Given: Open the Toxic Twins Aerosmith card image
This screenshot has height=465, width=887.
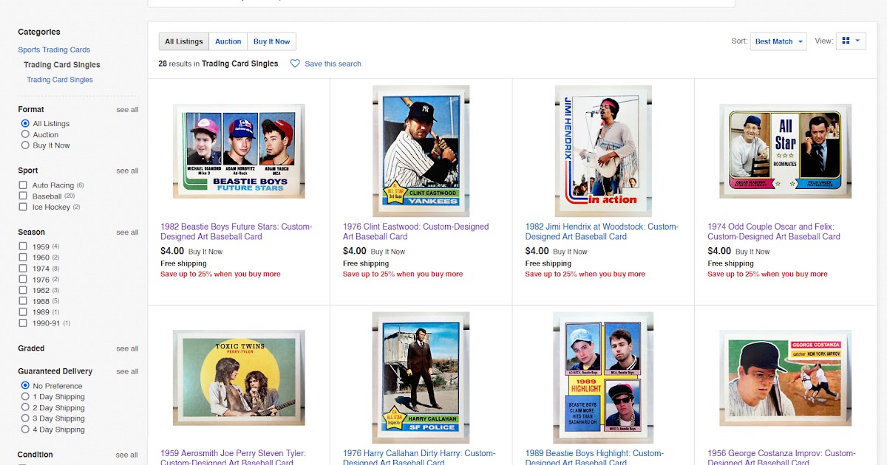Looking at the screenshot, I should pyautogui.click(x=239, y=377).
